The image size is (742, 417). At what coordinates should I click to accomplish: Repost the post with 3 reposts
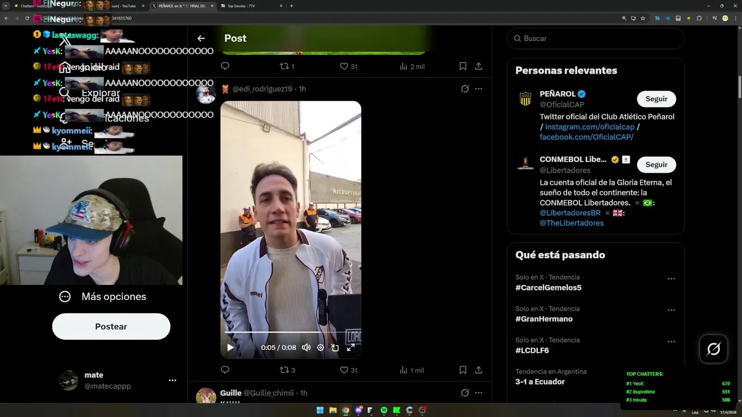click(288, 370)
